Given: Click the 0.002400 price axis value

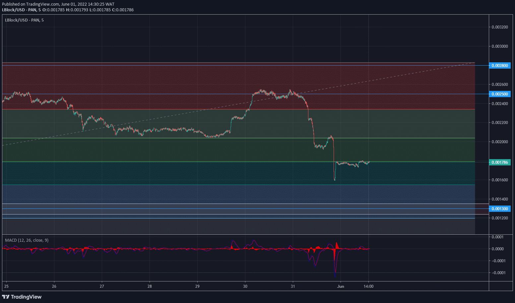Looking at the screenshot, I should (x=500, y=104).
